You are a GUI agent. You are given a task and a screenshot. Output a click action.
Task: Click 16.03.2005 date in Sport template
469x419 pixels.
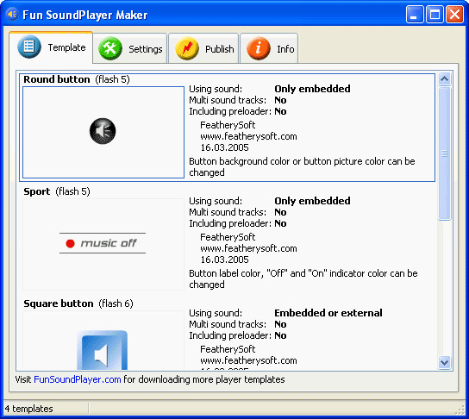225,260
